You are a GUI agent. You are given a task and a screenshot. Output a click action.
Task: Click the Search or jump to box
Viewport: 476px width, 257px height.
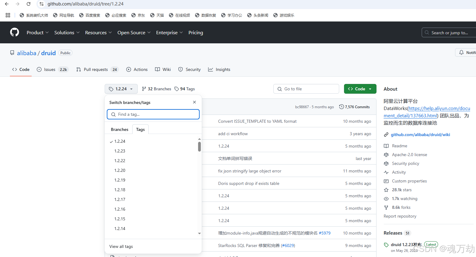pyautogui.click(x=449, y=32)
